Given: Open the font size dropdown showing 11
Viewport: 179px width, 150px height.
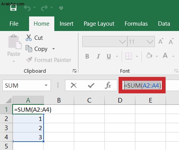Looking at the screenshot, I should click(x=150, y=42).
